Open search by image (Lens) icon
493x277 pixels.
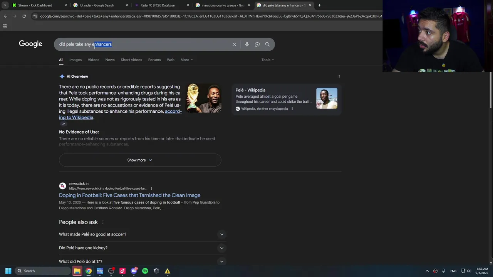point(257,44)
